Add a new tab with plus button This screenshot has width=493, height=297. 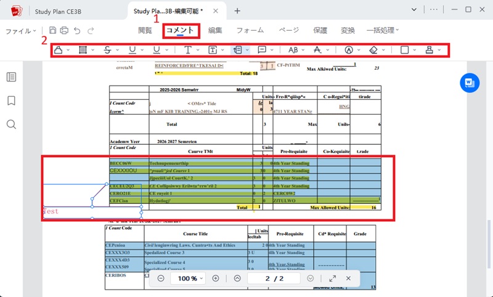point(237,11)
